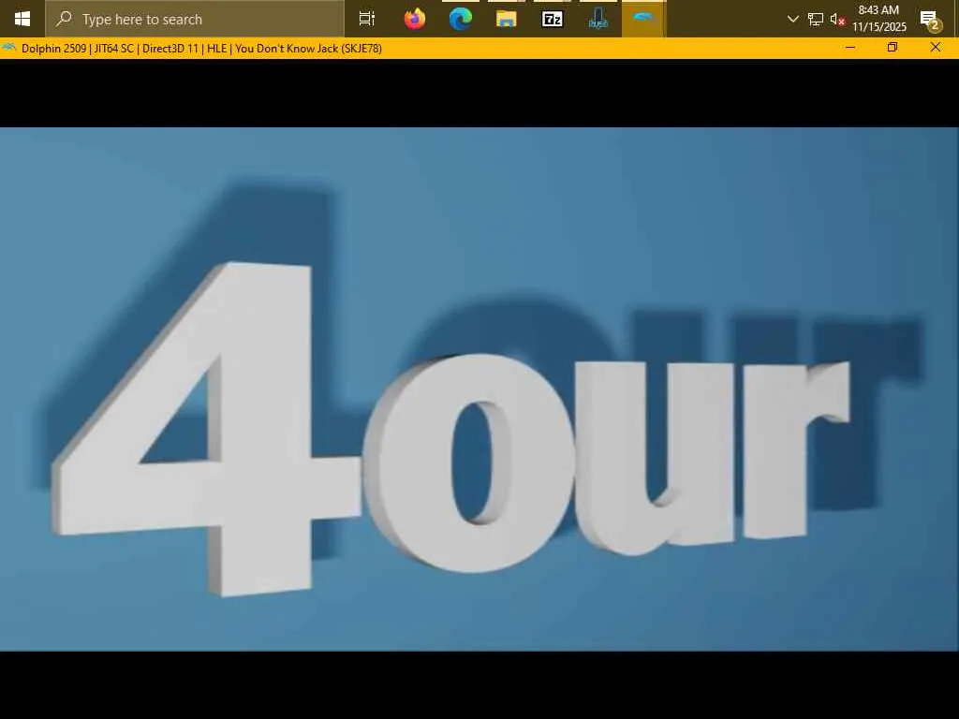Close the Dolphin game window
The width and height of the screenshot is (959, 719).
point(936,48)
